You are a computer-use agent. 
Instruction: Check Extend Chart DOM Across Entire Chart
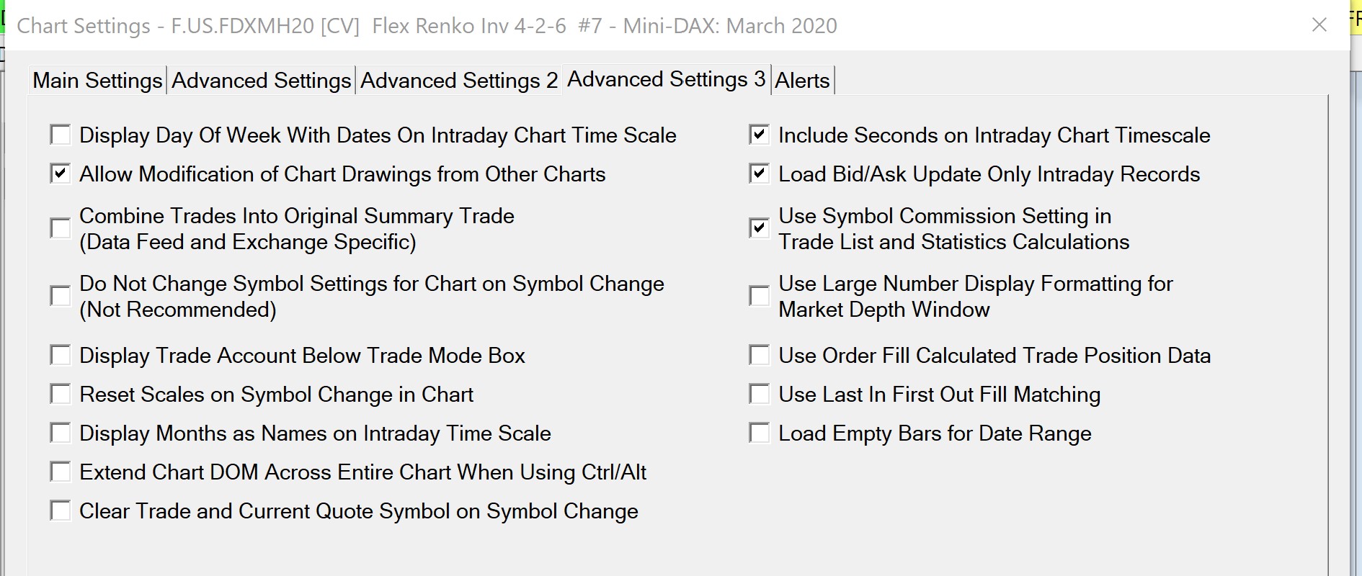[61, 472]
